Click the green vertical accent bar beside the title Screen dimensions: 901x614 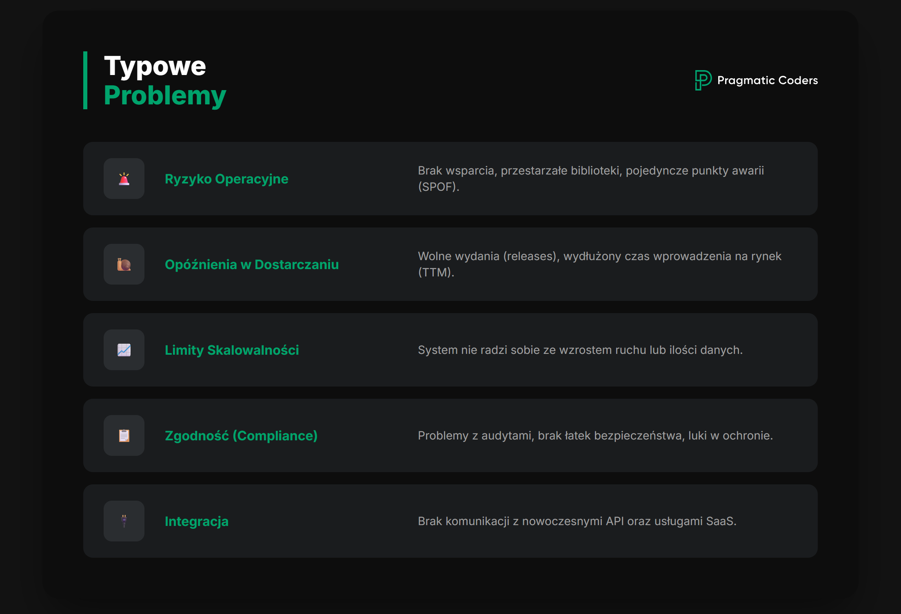pyautogui.click(x=85, y=80)
